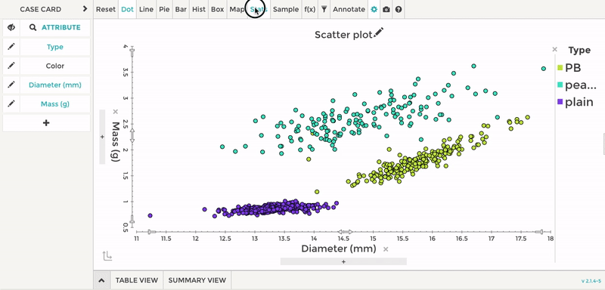Remove the Mass (g) y-axis attribute

115,112
